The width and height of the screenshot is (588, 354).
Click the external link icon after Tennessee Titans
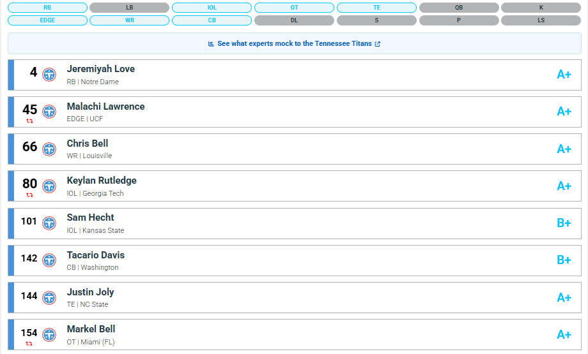click(x=377, y=44)
